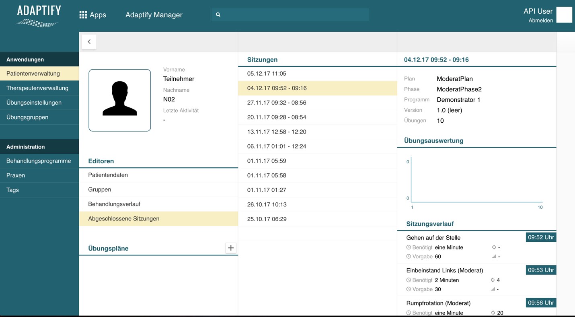Open Therapeutenverwaltung in sidebar

tap(39, 88)
